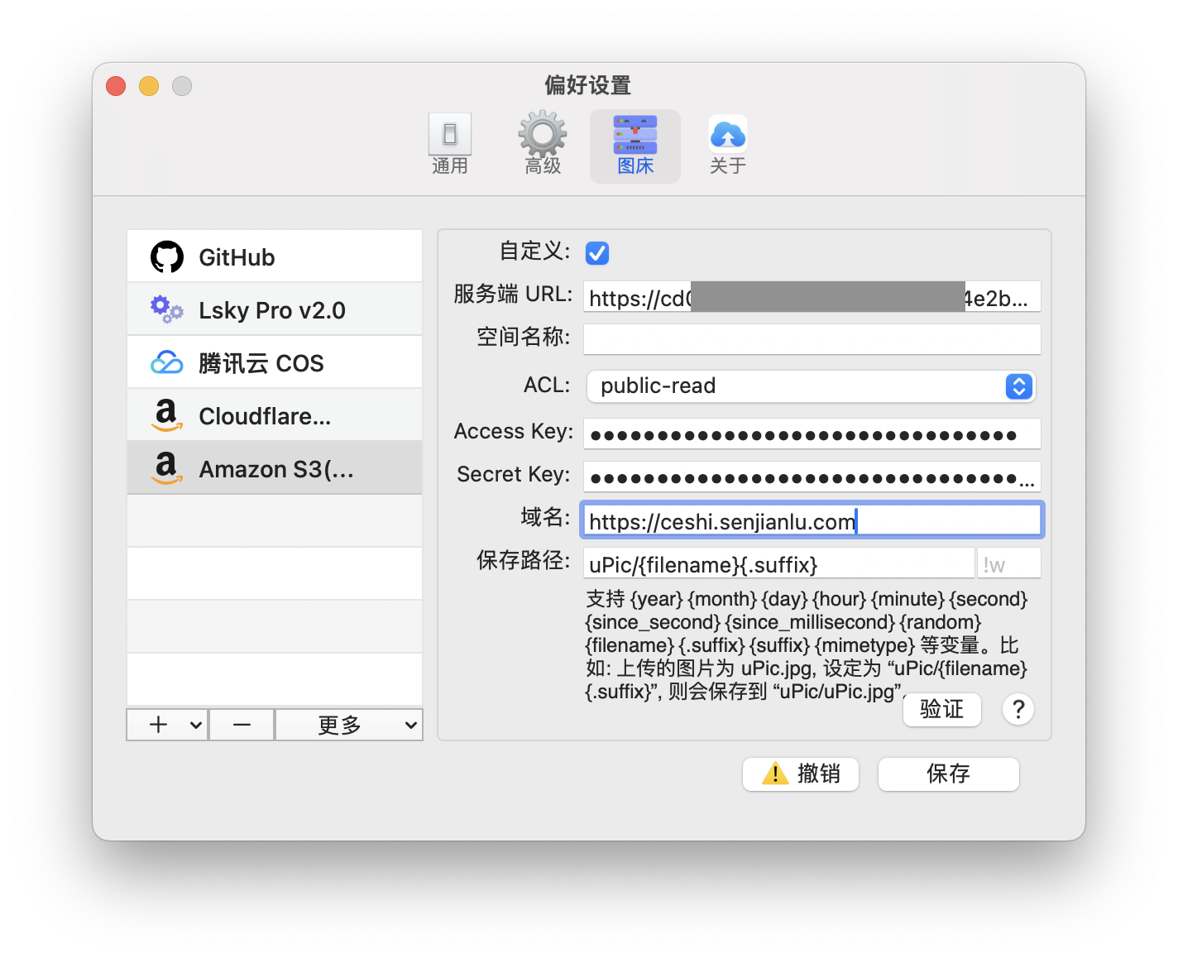
Task: Click the Amazon icon beside Cloudflare...
Action: (x=167, y=415)
